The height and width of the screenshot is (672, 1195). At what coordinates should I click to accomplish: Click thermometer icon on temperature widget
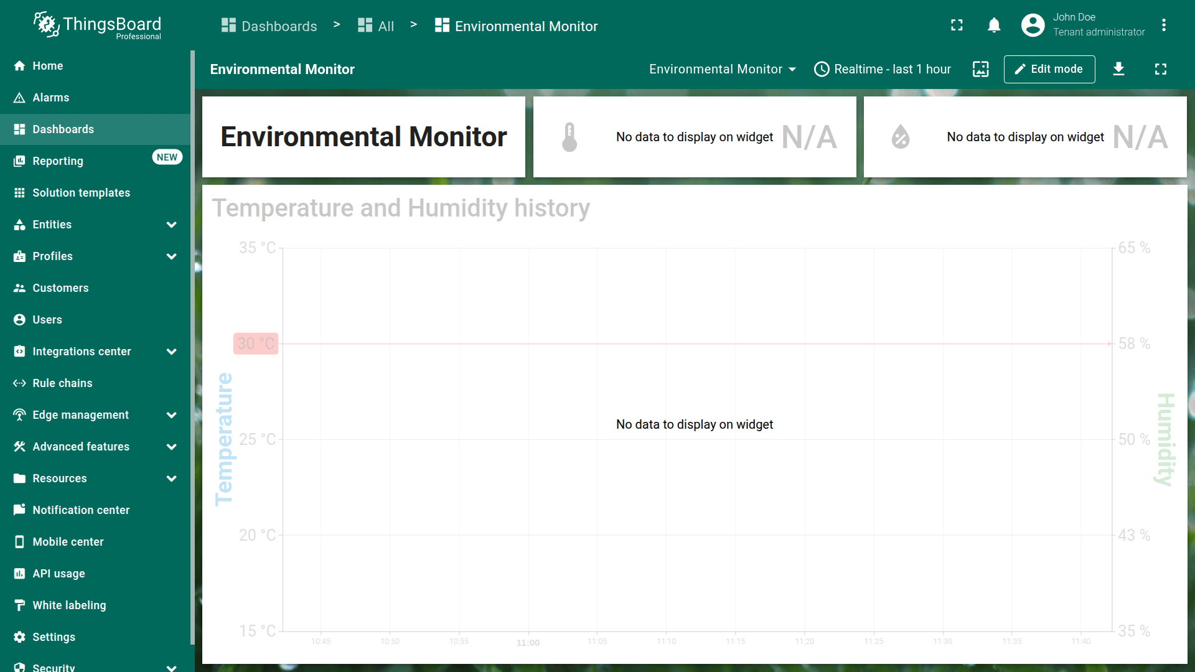(569, 137)
